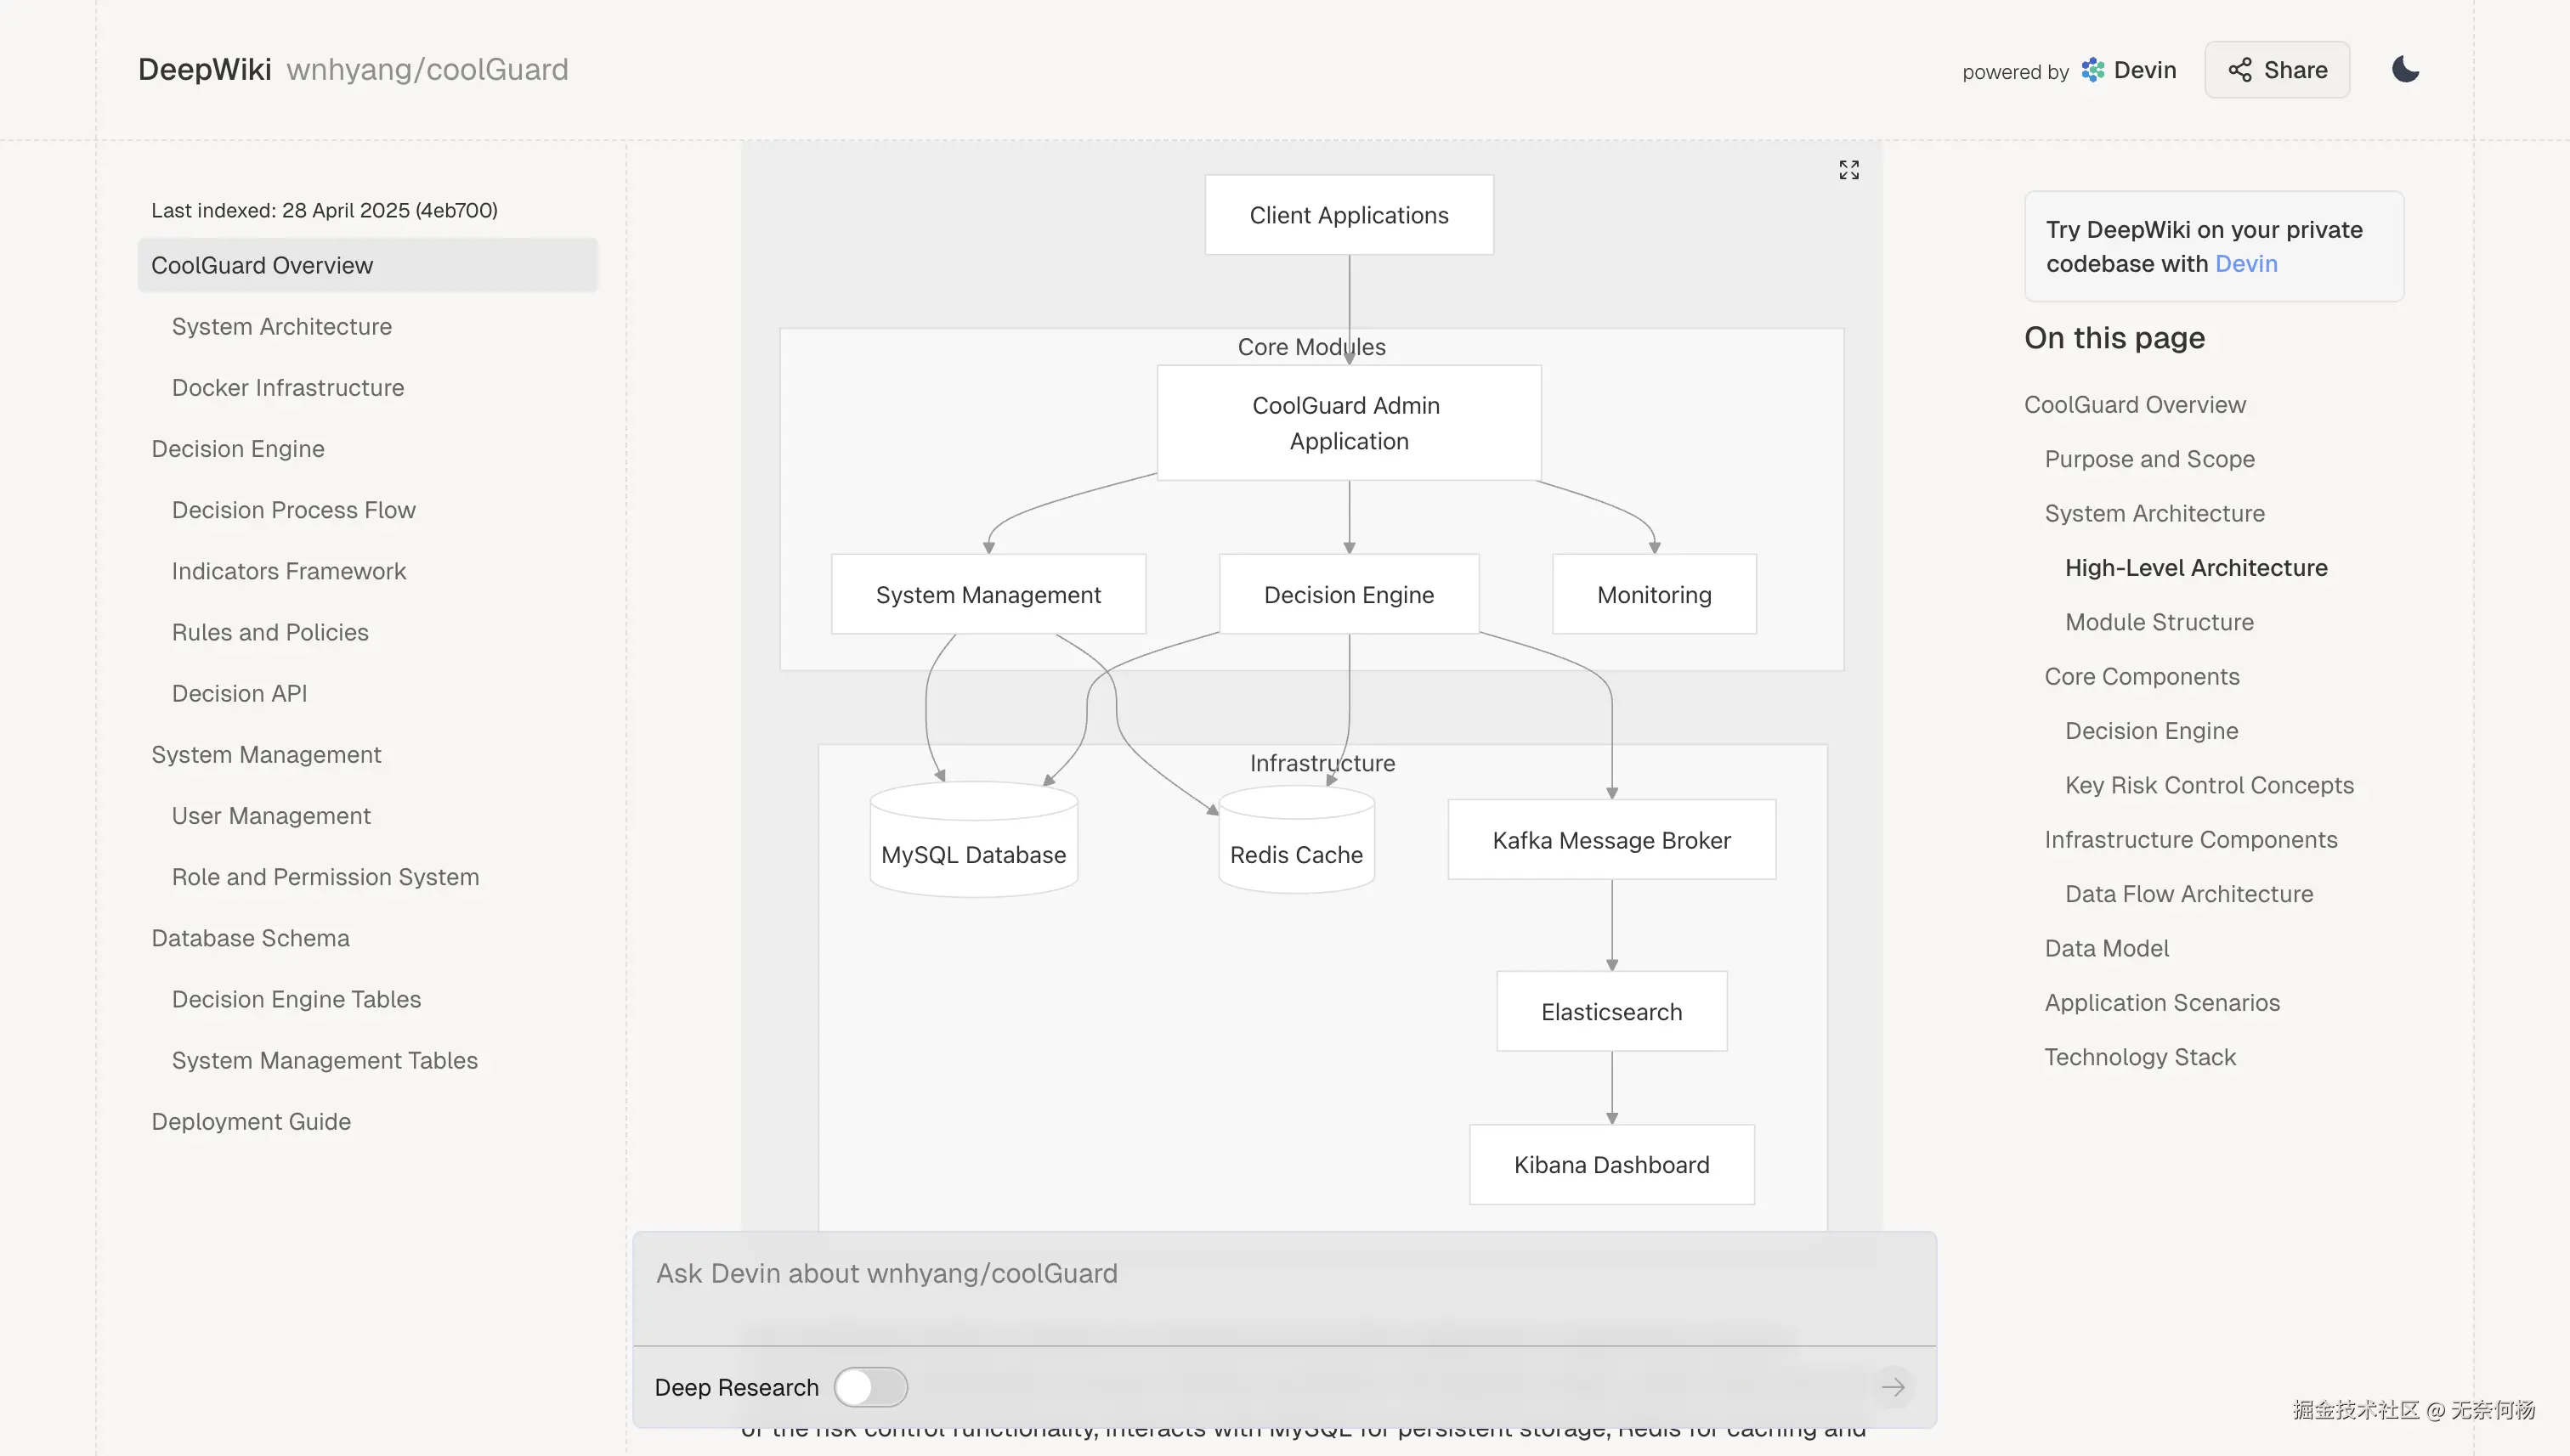Click the submit arrow in chat box
Screen dimensions: 2570x1456
1892,1387
